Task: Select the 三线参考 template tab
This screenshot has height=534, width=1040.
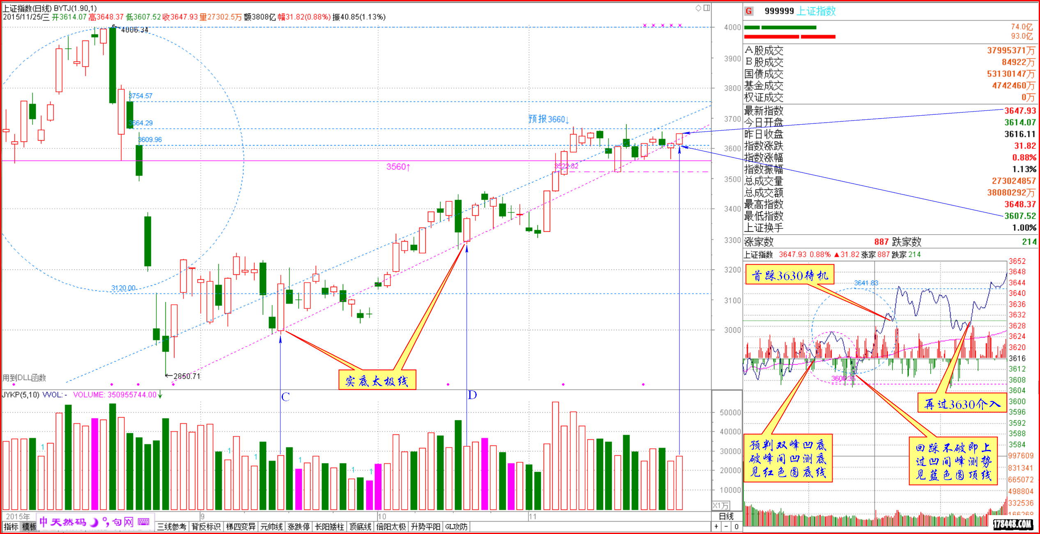Action: click(172, 527)
